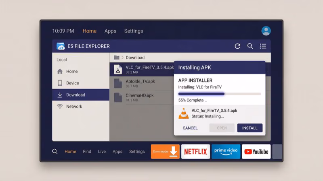The height and width of the screenshot is (181, 323).
Task: Select Apps in the bottom navigation
Action: (117, 152)
